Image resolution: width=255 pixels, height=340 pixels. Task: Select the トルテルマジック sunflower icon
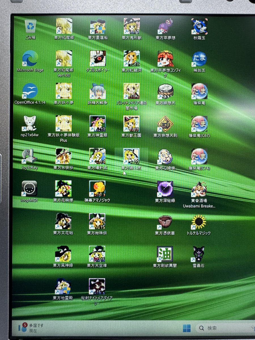[x=199, y=221]
